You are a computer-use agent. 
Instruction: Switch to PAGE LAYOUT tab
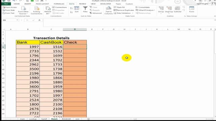point(42,4)
